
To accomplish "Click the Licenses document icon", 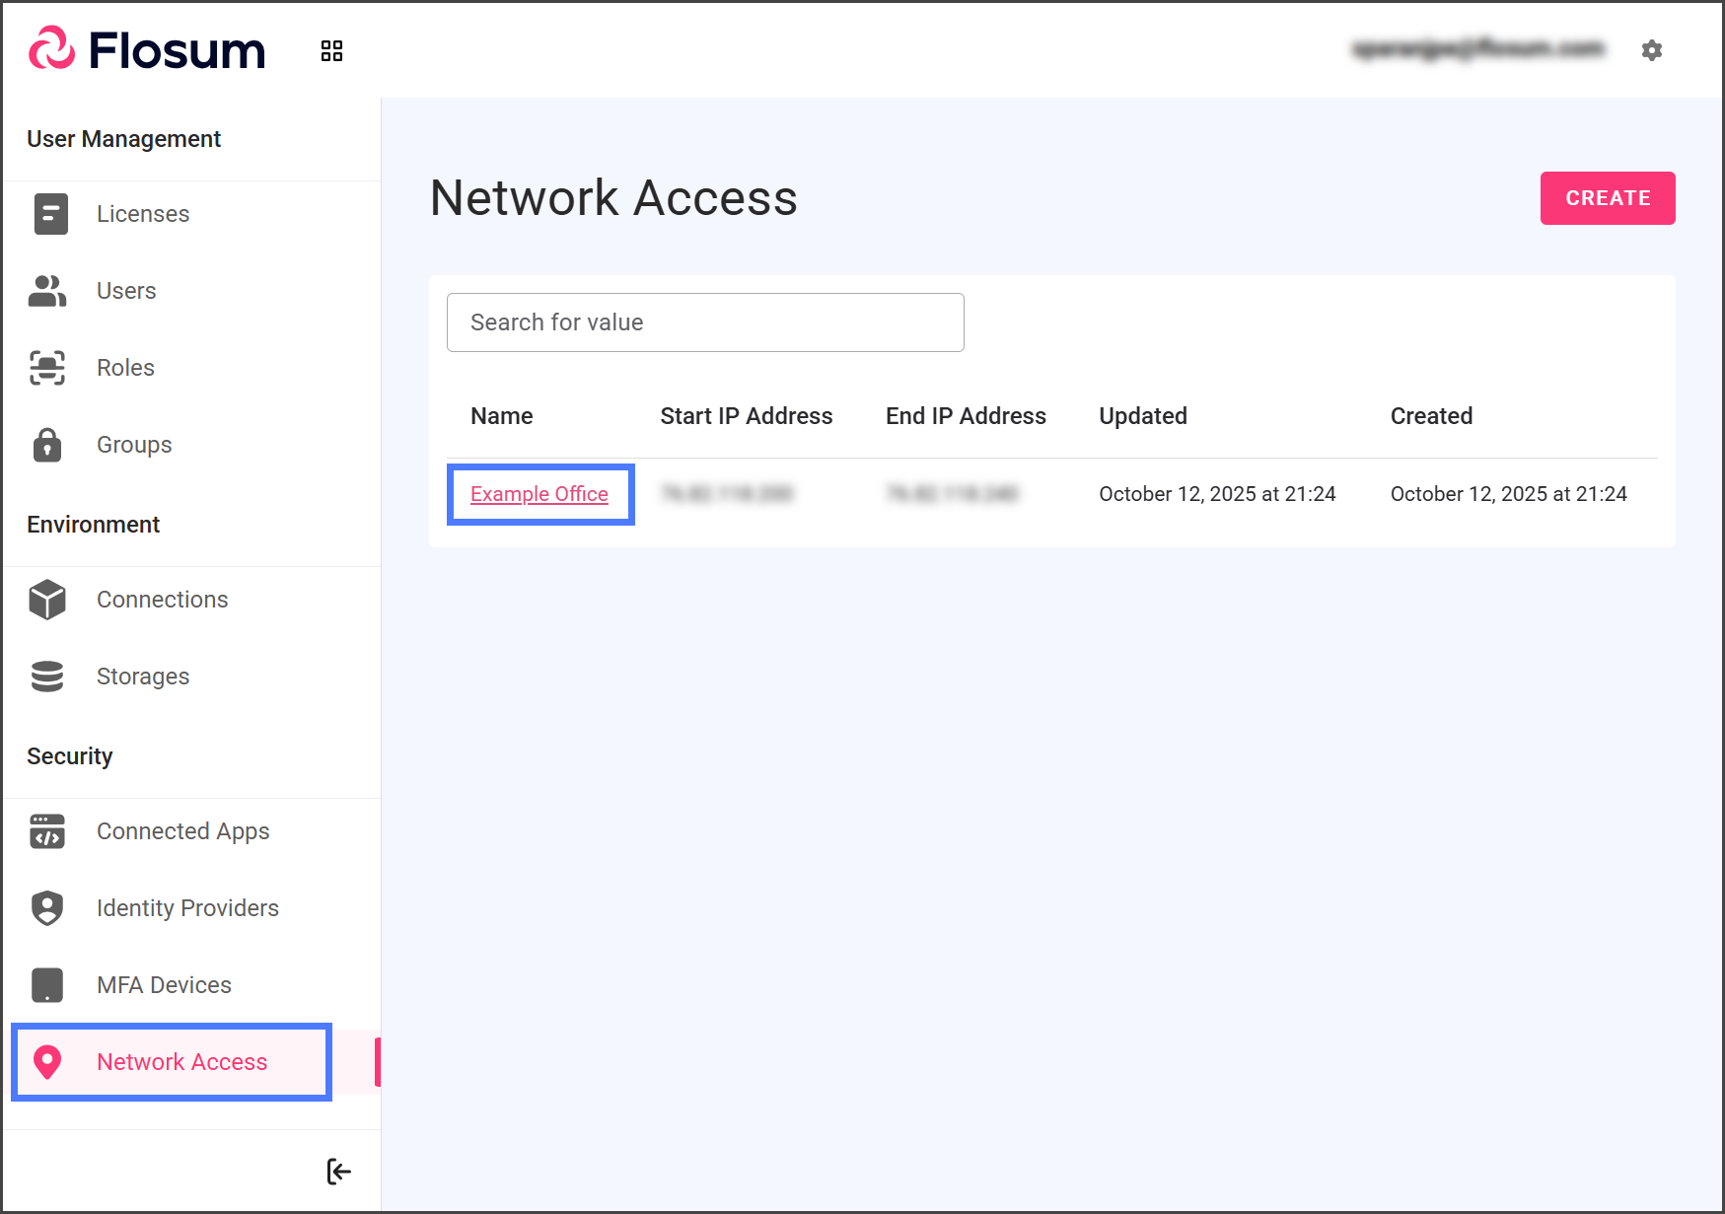I will 50,214.
